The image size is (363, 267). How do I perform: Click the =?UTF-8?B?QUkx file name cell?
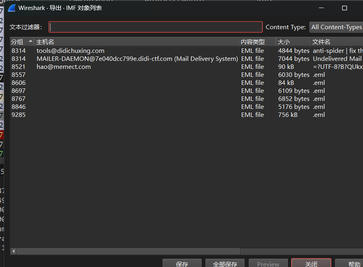(x=338, y=67)
